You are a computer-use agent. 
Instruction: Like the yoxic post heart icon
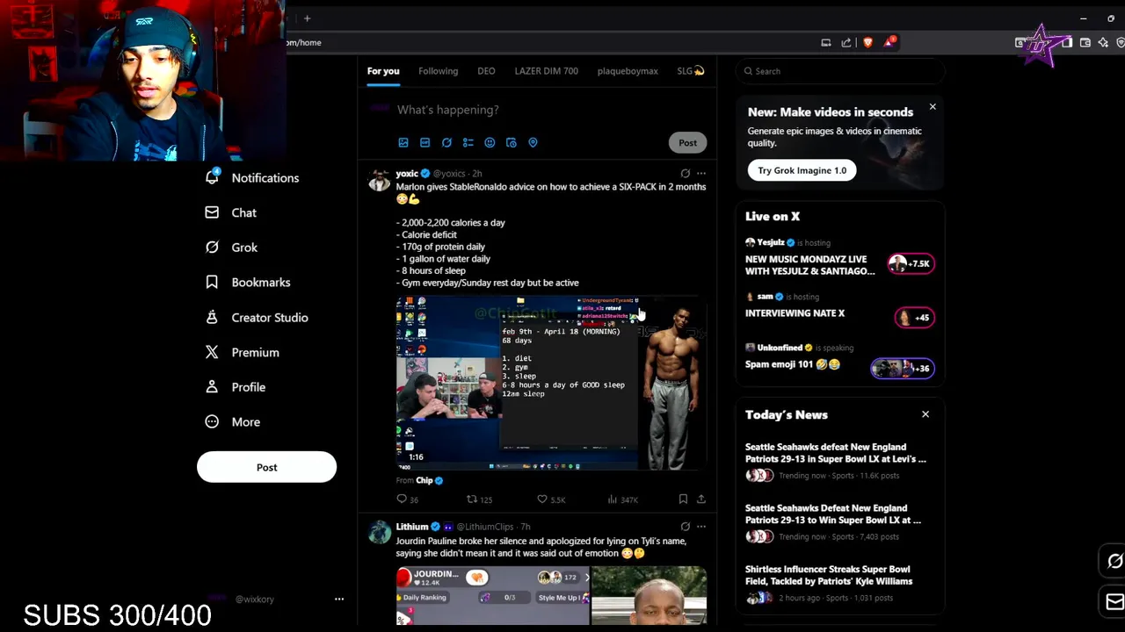(x=542, y=499)
